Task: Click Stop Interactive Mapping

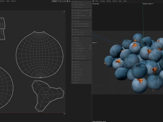Action: (x=81, y=26)
